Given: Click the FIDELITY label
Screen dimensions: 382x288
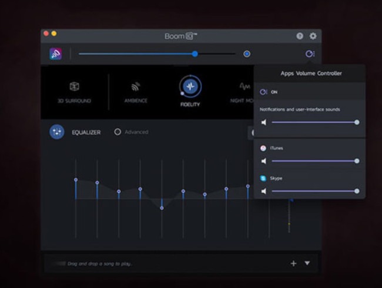Looking at the screenshot, I should (x=190, y=105).
